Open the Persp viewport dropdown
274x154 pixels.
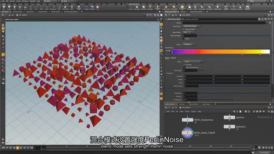coord(146,23)
